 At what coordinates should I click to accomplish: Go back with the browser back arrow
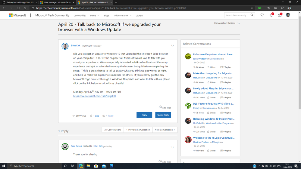[5, 8]
